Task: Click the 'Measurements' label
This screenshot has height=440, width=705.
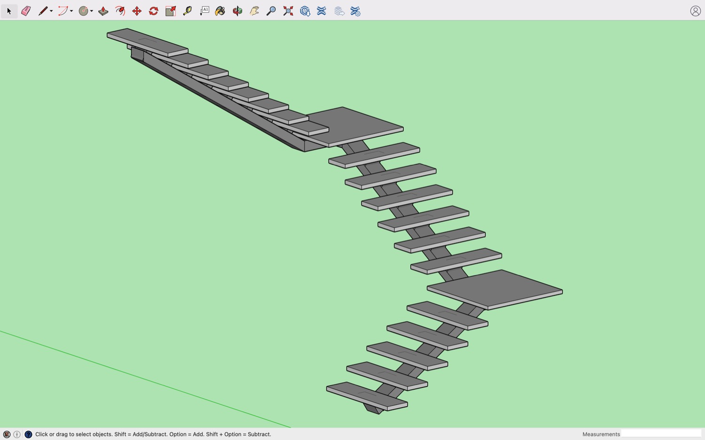Action: [x=601, y=434]
